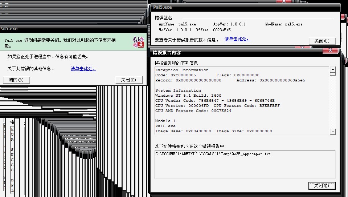Open the link for additional error information
This screenshot has height=197, width=348.
point(83,68)
